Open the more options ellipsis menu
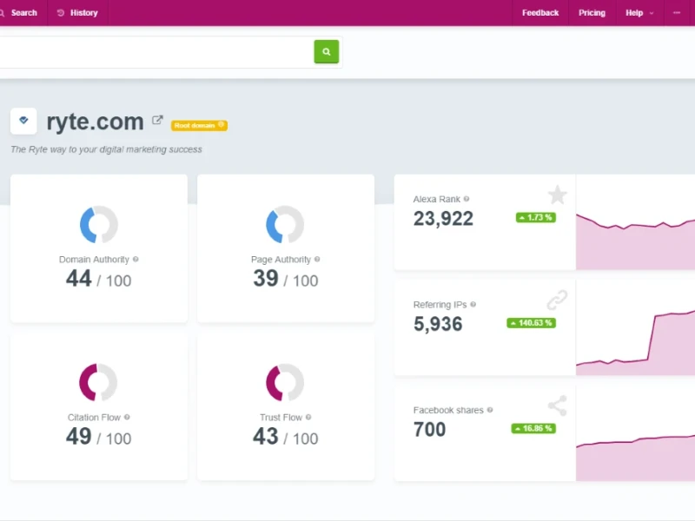 (677, 13)
